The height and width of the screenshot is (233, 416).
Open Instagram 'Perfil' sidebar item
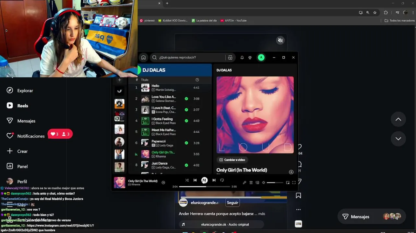(17, 182)
